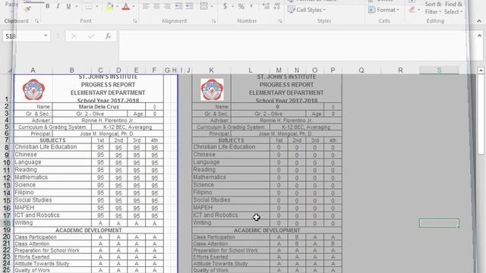Click inside the formula bar
This screenshot has height=273, width=486.
(296, 45)
